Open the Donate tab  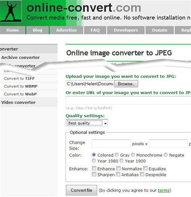pos(160,30)
